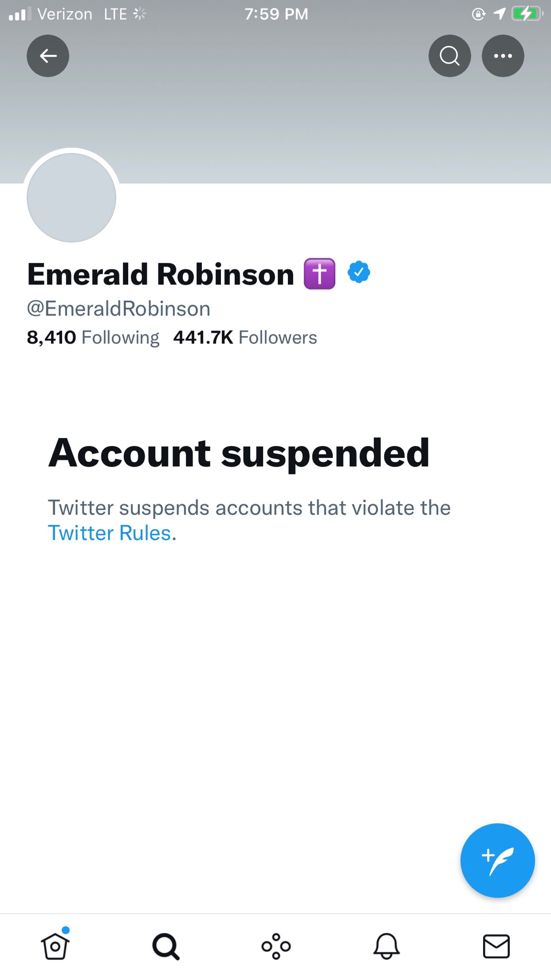The width and height of the screenshot is (551, 979).
Task: View the 8,410 Following list
Action: pyautogui.click(x=93, y=337)
